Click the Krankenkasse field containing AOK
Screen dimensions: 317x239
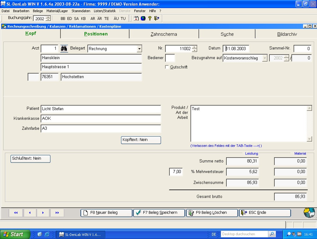point(101,119)
